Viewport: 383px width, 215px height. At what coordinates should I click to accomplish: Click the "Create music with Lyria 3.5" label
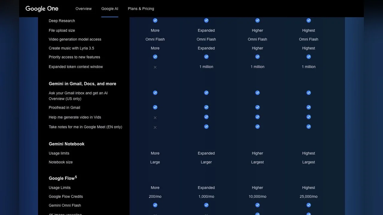[71, 48]
